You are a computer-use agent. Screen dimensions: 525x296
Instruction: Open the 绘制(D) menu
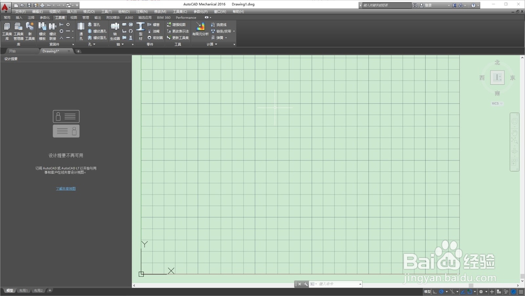pyautogui.click(x=124, y=12)
